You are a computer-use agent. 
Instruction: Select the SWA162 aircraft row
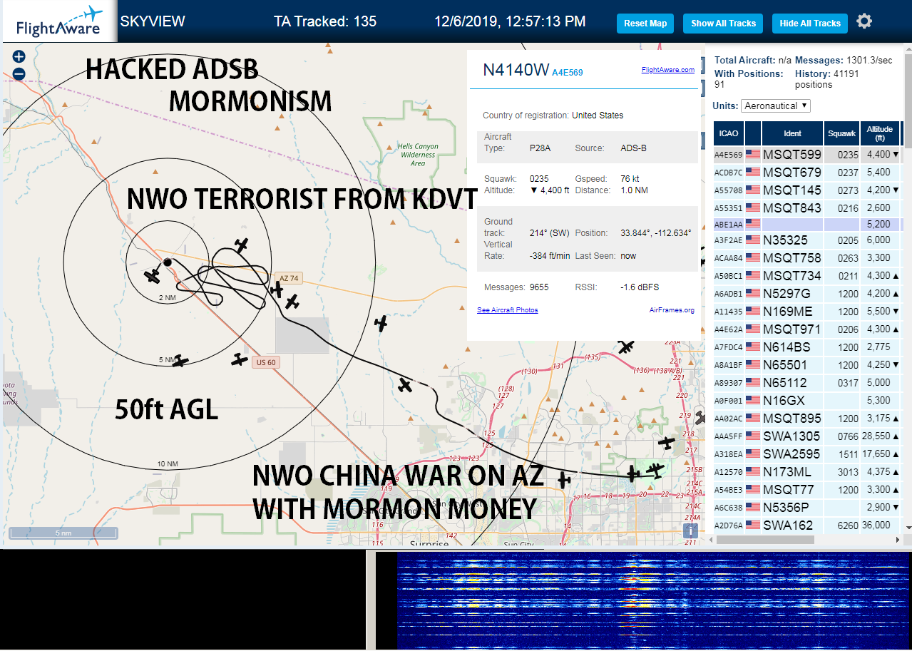click(807, 525)
